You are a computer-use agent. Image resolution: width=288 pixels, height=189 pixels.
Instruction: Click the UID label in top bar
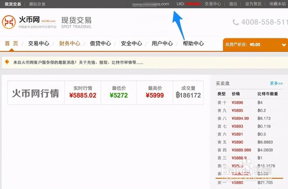180,4
